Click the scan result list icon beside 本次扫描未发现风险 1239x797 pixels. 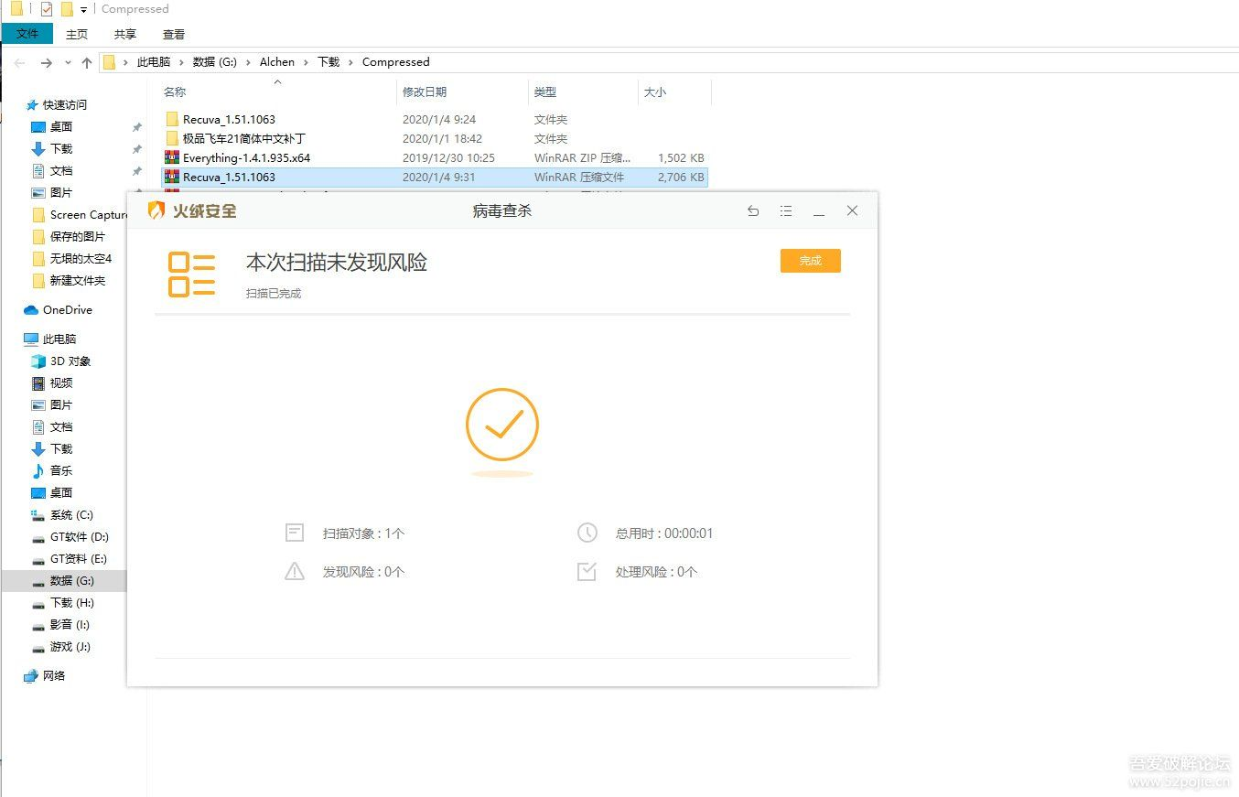192,275
